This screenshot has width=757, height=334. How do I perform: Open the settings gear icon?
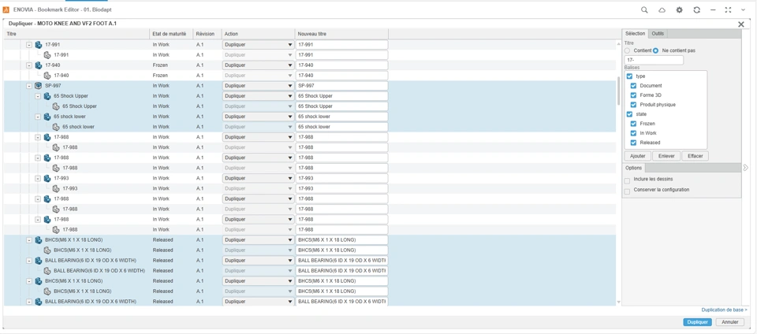(x=679, y=9)
